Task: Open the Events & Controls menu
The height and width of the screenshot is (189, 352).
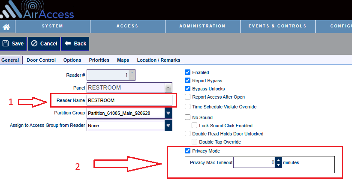Action: pos(277,26)
